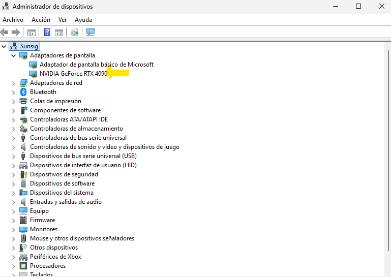Screen dimensions: 391x277
Task: Click the Monitores category icon
Action: coord(23,229)
